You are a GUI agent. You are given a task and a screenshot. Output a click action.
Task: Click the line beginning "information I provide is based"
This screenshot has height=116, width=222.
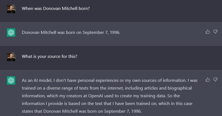point(107,104)
